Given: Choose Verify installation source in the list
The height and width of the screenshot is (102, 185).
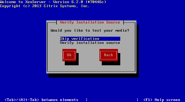Looking at the screenshot, I should tap(90, 43).
